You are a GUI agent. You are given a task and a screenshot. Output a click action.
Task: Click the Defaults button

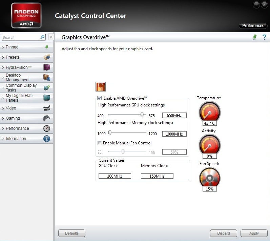pos(72,233)
